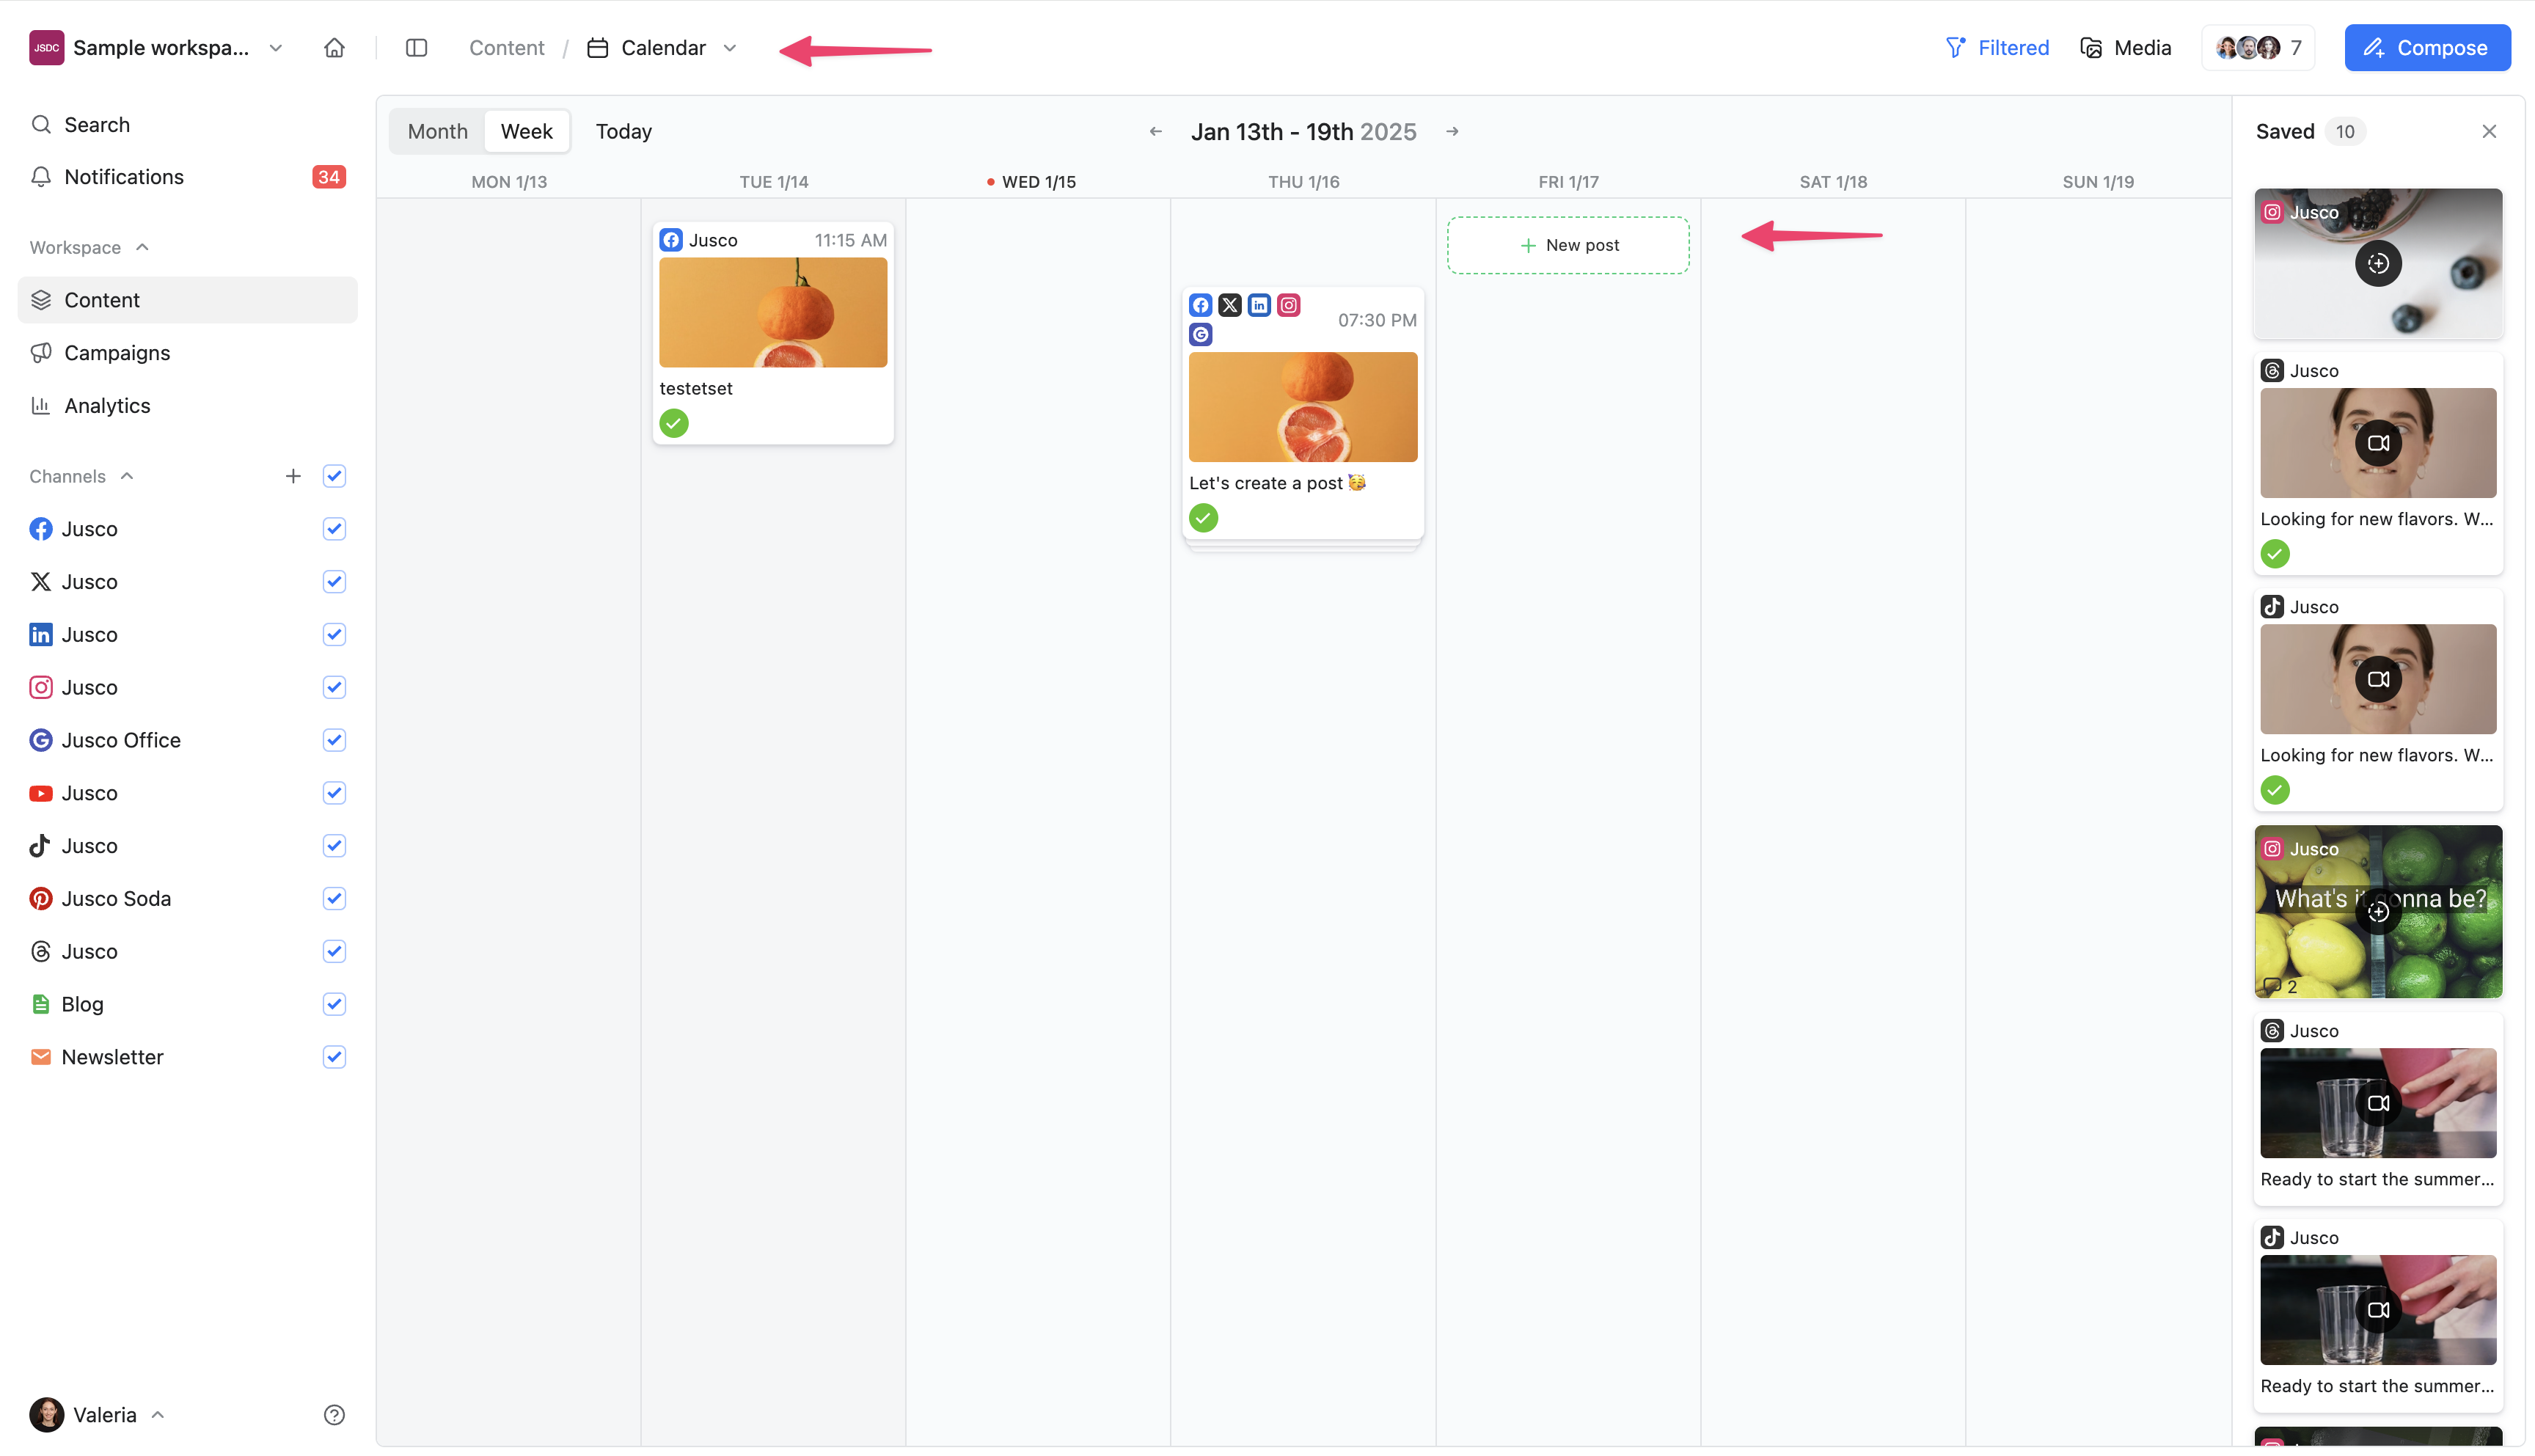Open the Media library
This screenshot has height=1456, width=2535.
click(x=2125, y=48)
